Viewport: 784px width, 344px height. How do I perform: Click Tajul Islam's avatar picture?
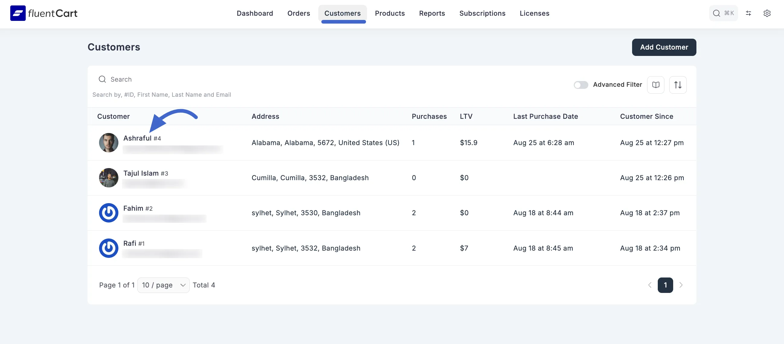pos(108,178)
